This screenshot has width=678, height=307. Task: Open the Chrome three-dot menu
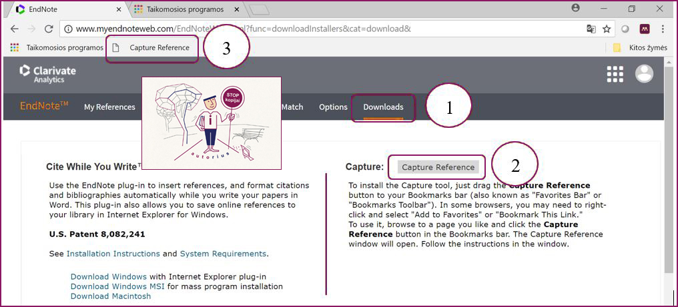pyautogui.click(x=663, y=29)
